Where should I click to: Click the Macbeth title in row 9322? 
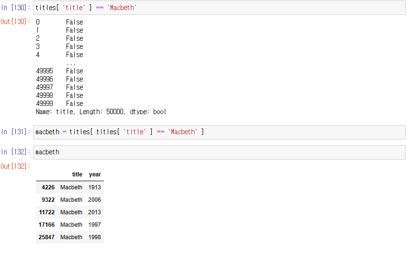71,200
